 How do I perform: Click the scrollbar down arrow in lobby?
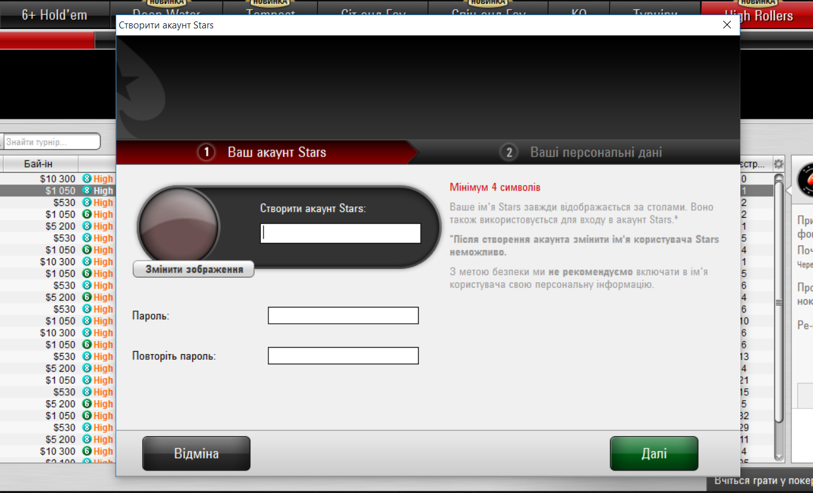[x=779, y=456]
